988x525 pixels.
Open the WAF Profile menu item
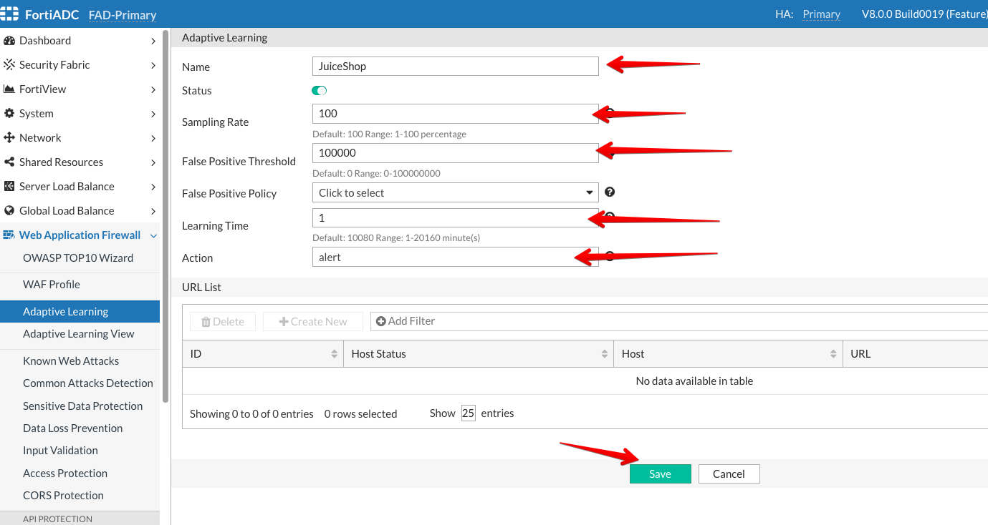tap(52, 285)
